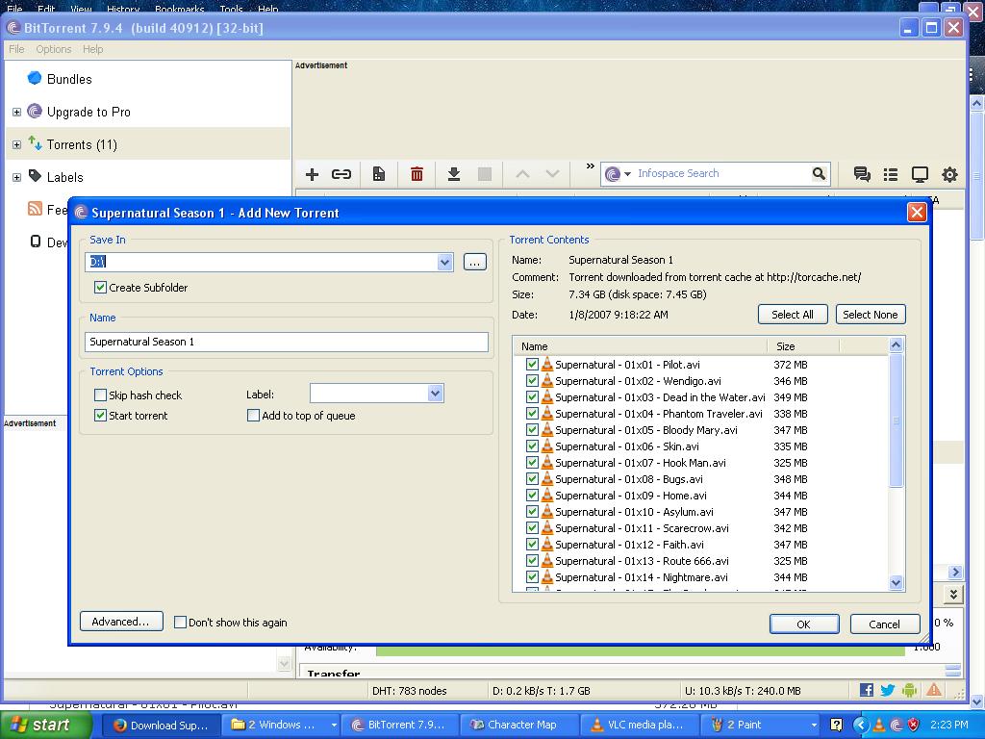985x739 pixels.
Task: Open BitTorrent File menu
Action: tap(16, 49)
